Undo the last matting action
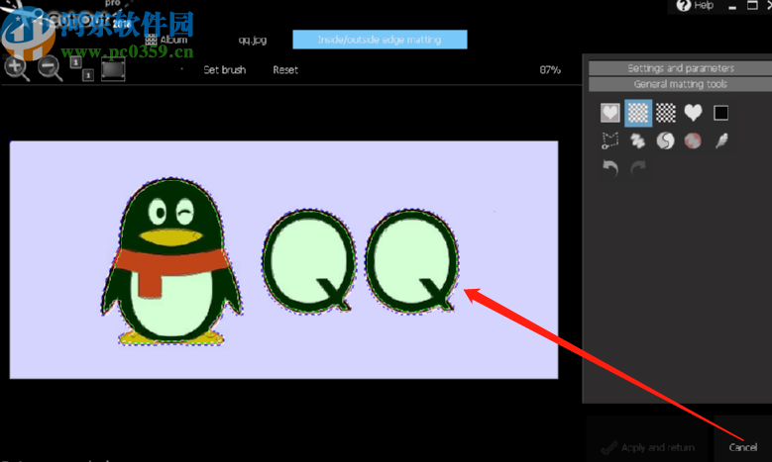Image resolution: width=772 pixels, height=462 pixels. (x=610, y=168)
